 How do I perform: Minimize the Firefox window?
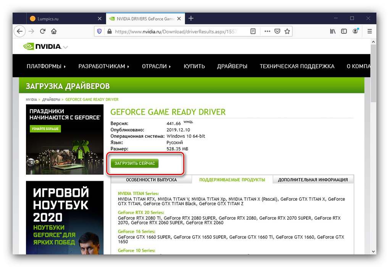pyautogui.click(x=336, y=18)
